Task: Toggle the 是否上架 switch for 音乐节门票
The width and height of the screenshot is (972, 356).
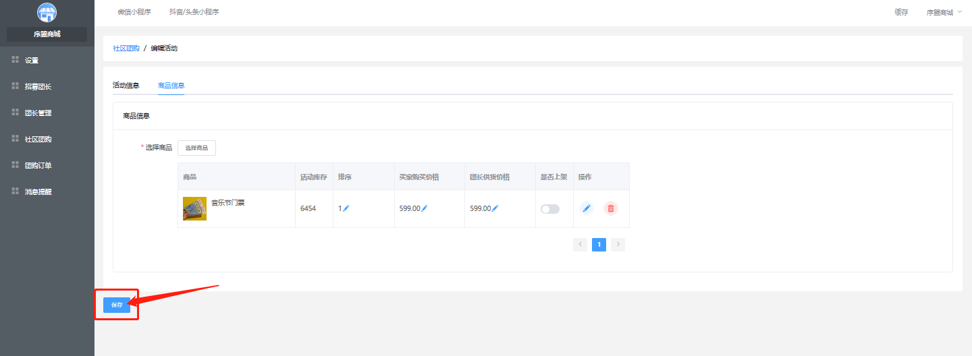Action: (x=550, y=209)
